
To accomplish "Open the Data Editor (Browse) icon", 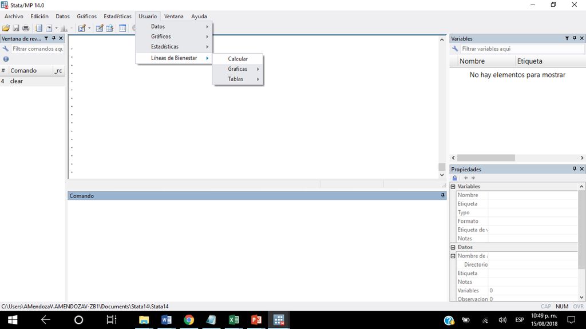I will [109, 29].
